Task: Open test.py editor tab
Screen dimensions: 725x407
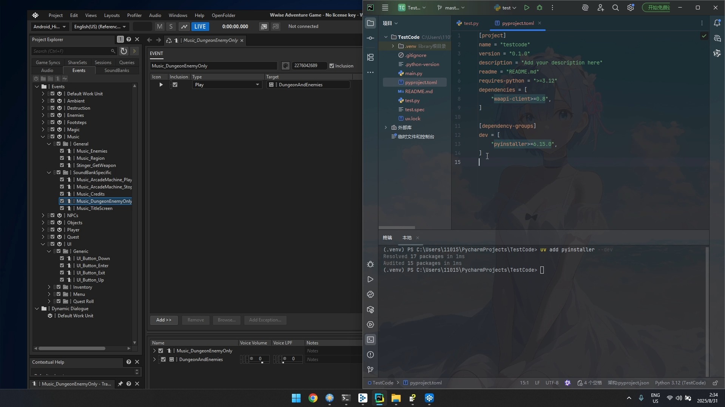Action: pos(467,23)
